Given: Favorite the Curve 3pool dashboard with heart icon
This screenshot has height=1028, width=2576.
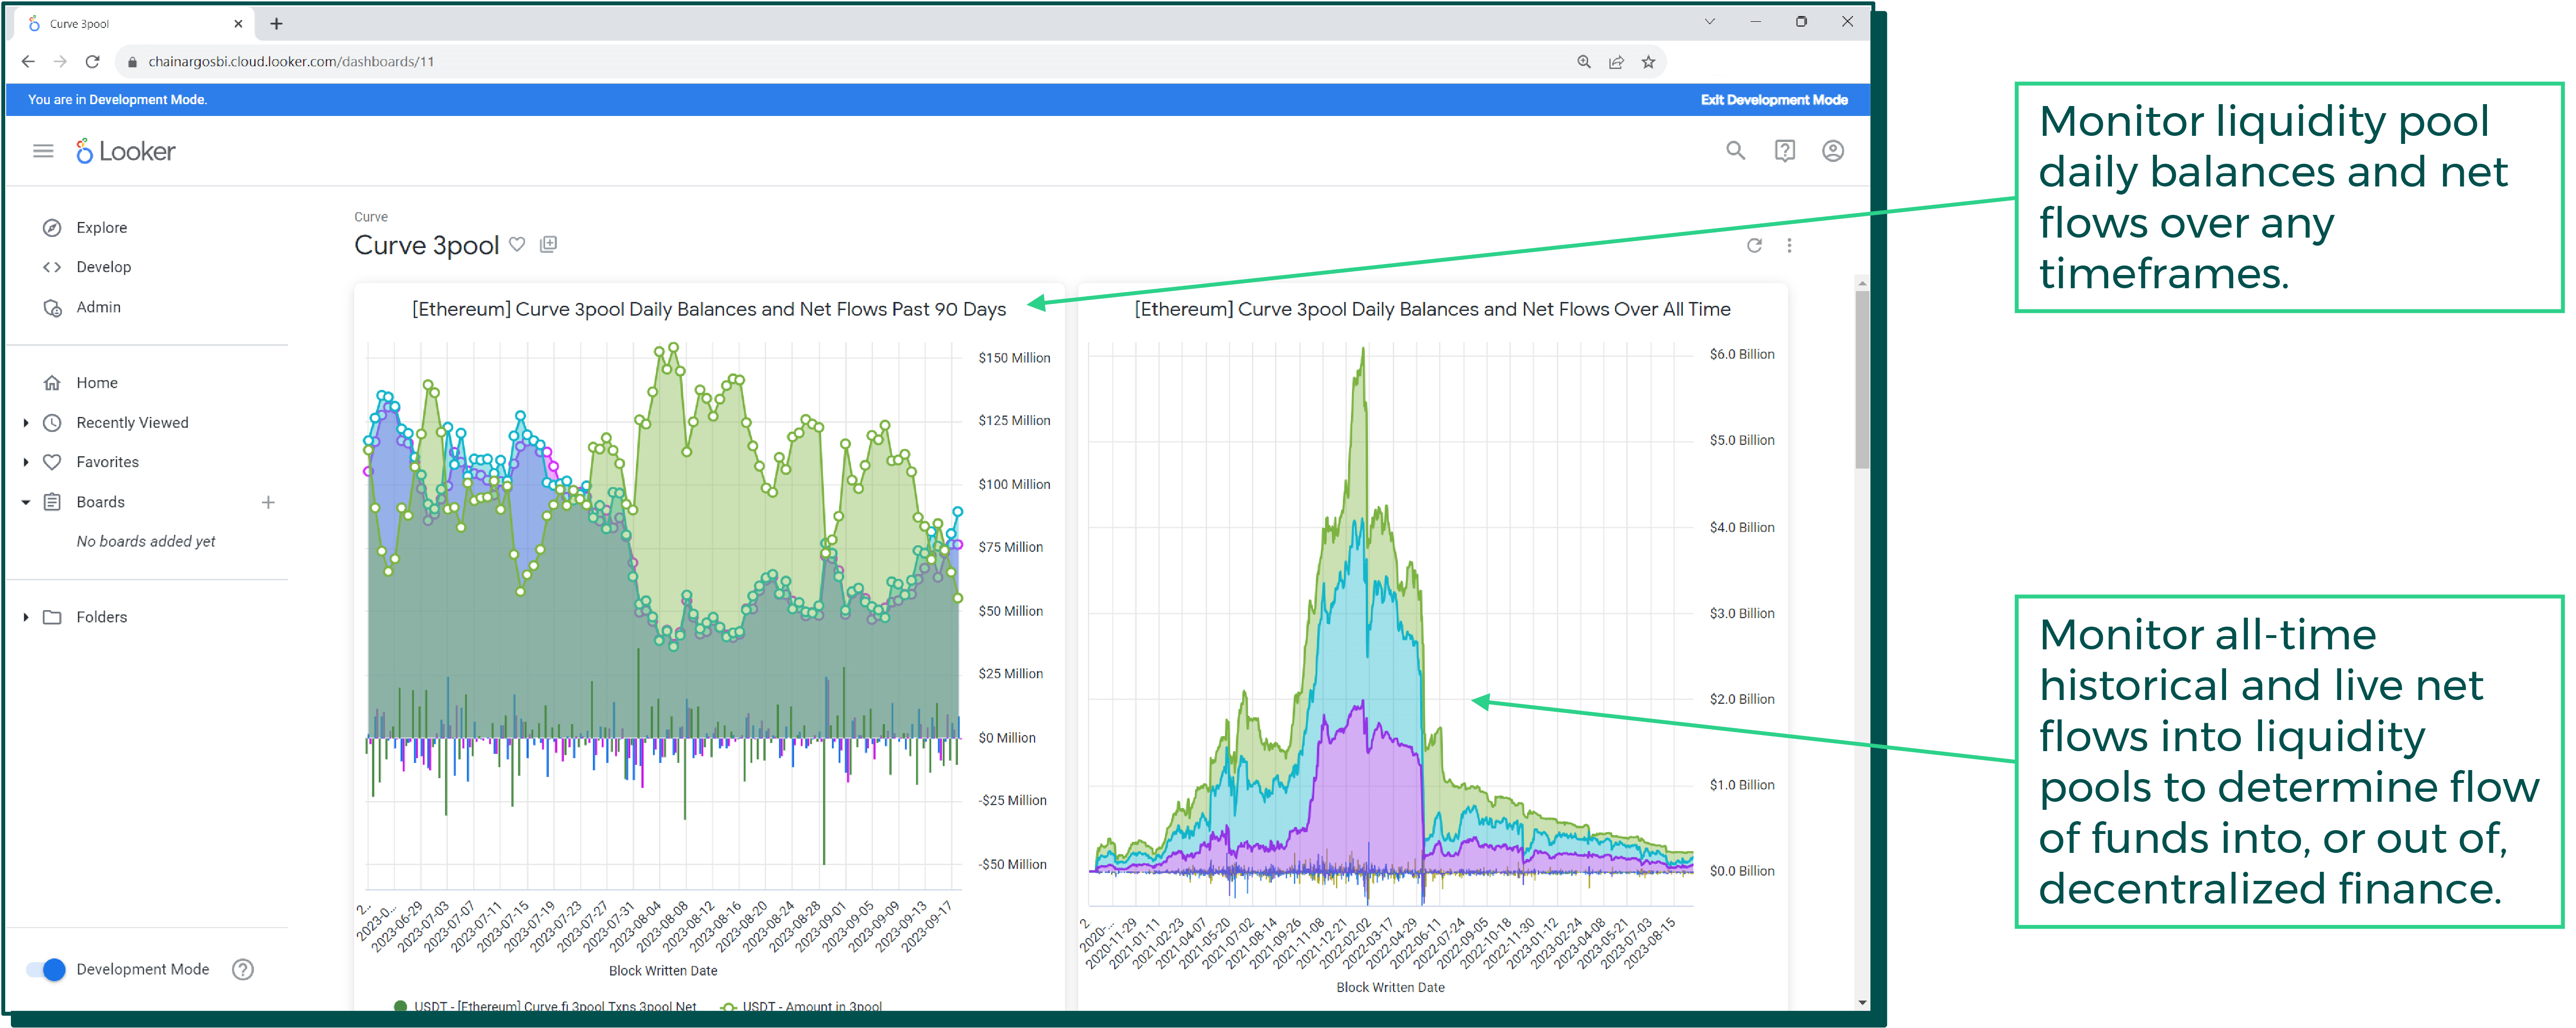Looking at the screenshot, I should coord(517,244).
